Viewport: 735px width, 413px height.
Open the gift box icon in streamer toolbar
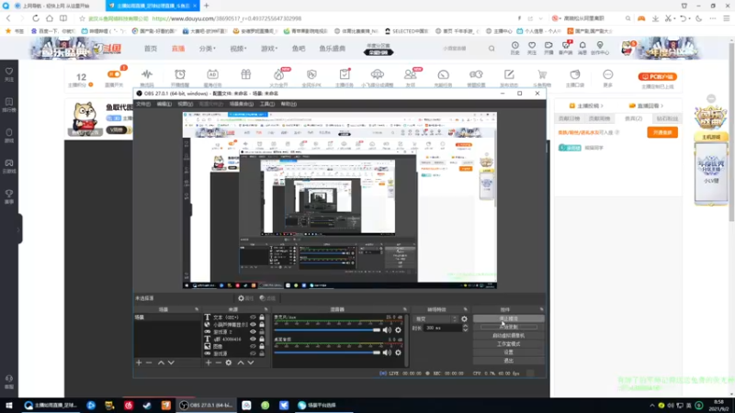click(245, 74)
